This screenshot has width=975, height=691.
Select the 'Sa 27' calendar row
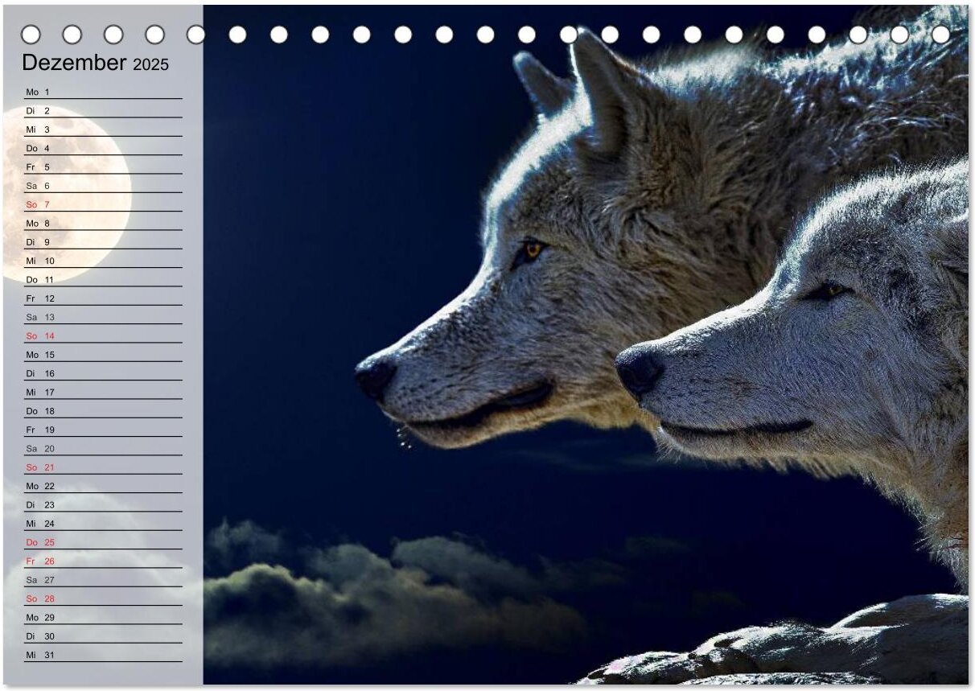[103, 580]
